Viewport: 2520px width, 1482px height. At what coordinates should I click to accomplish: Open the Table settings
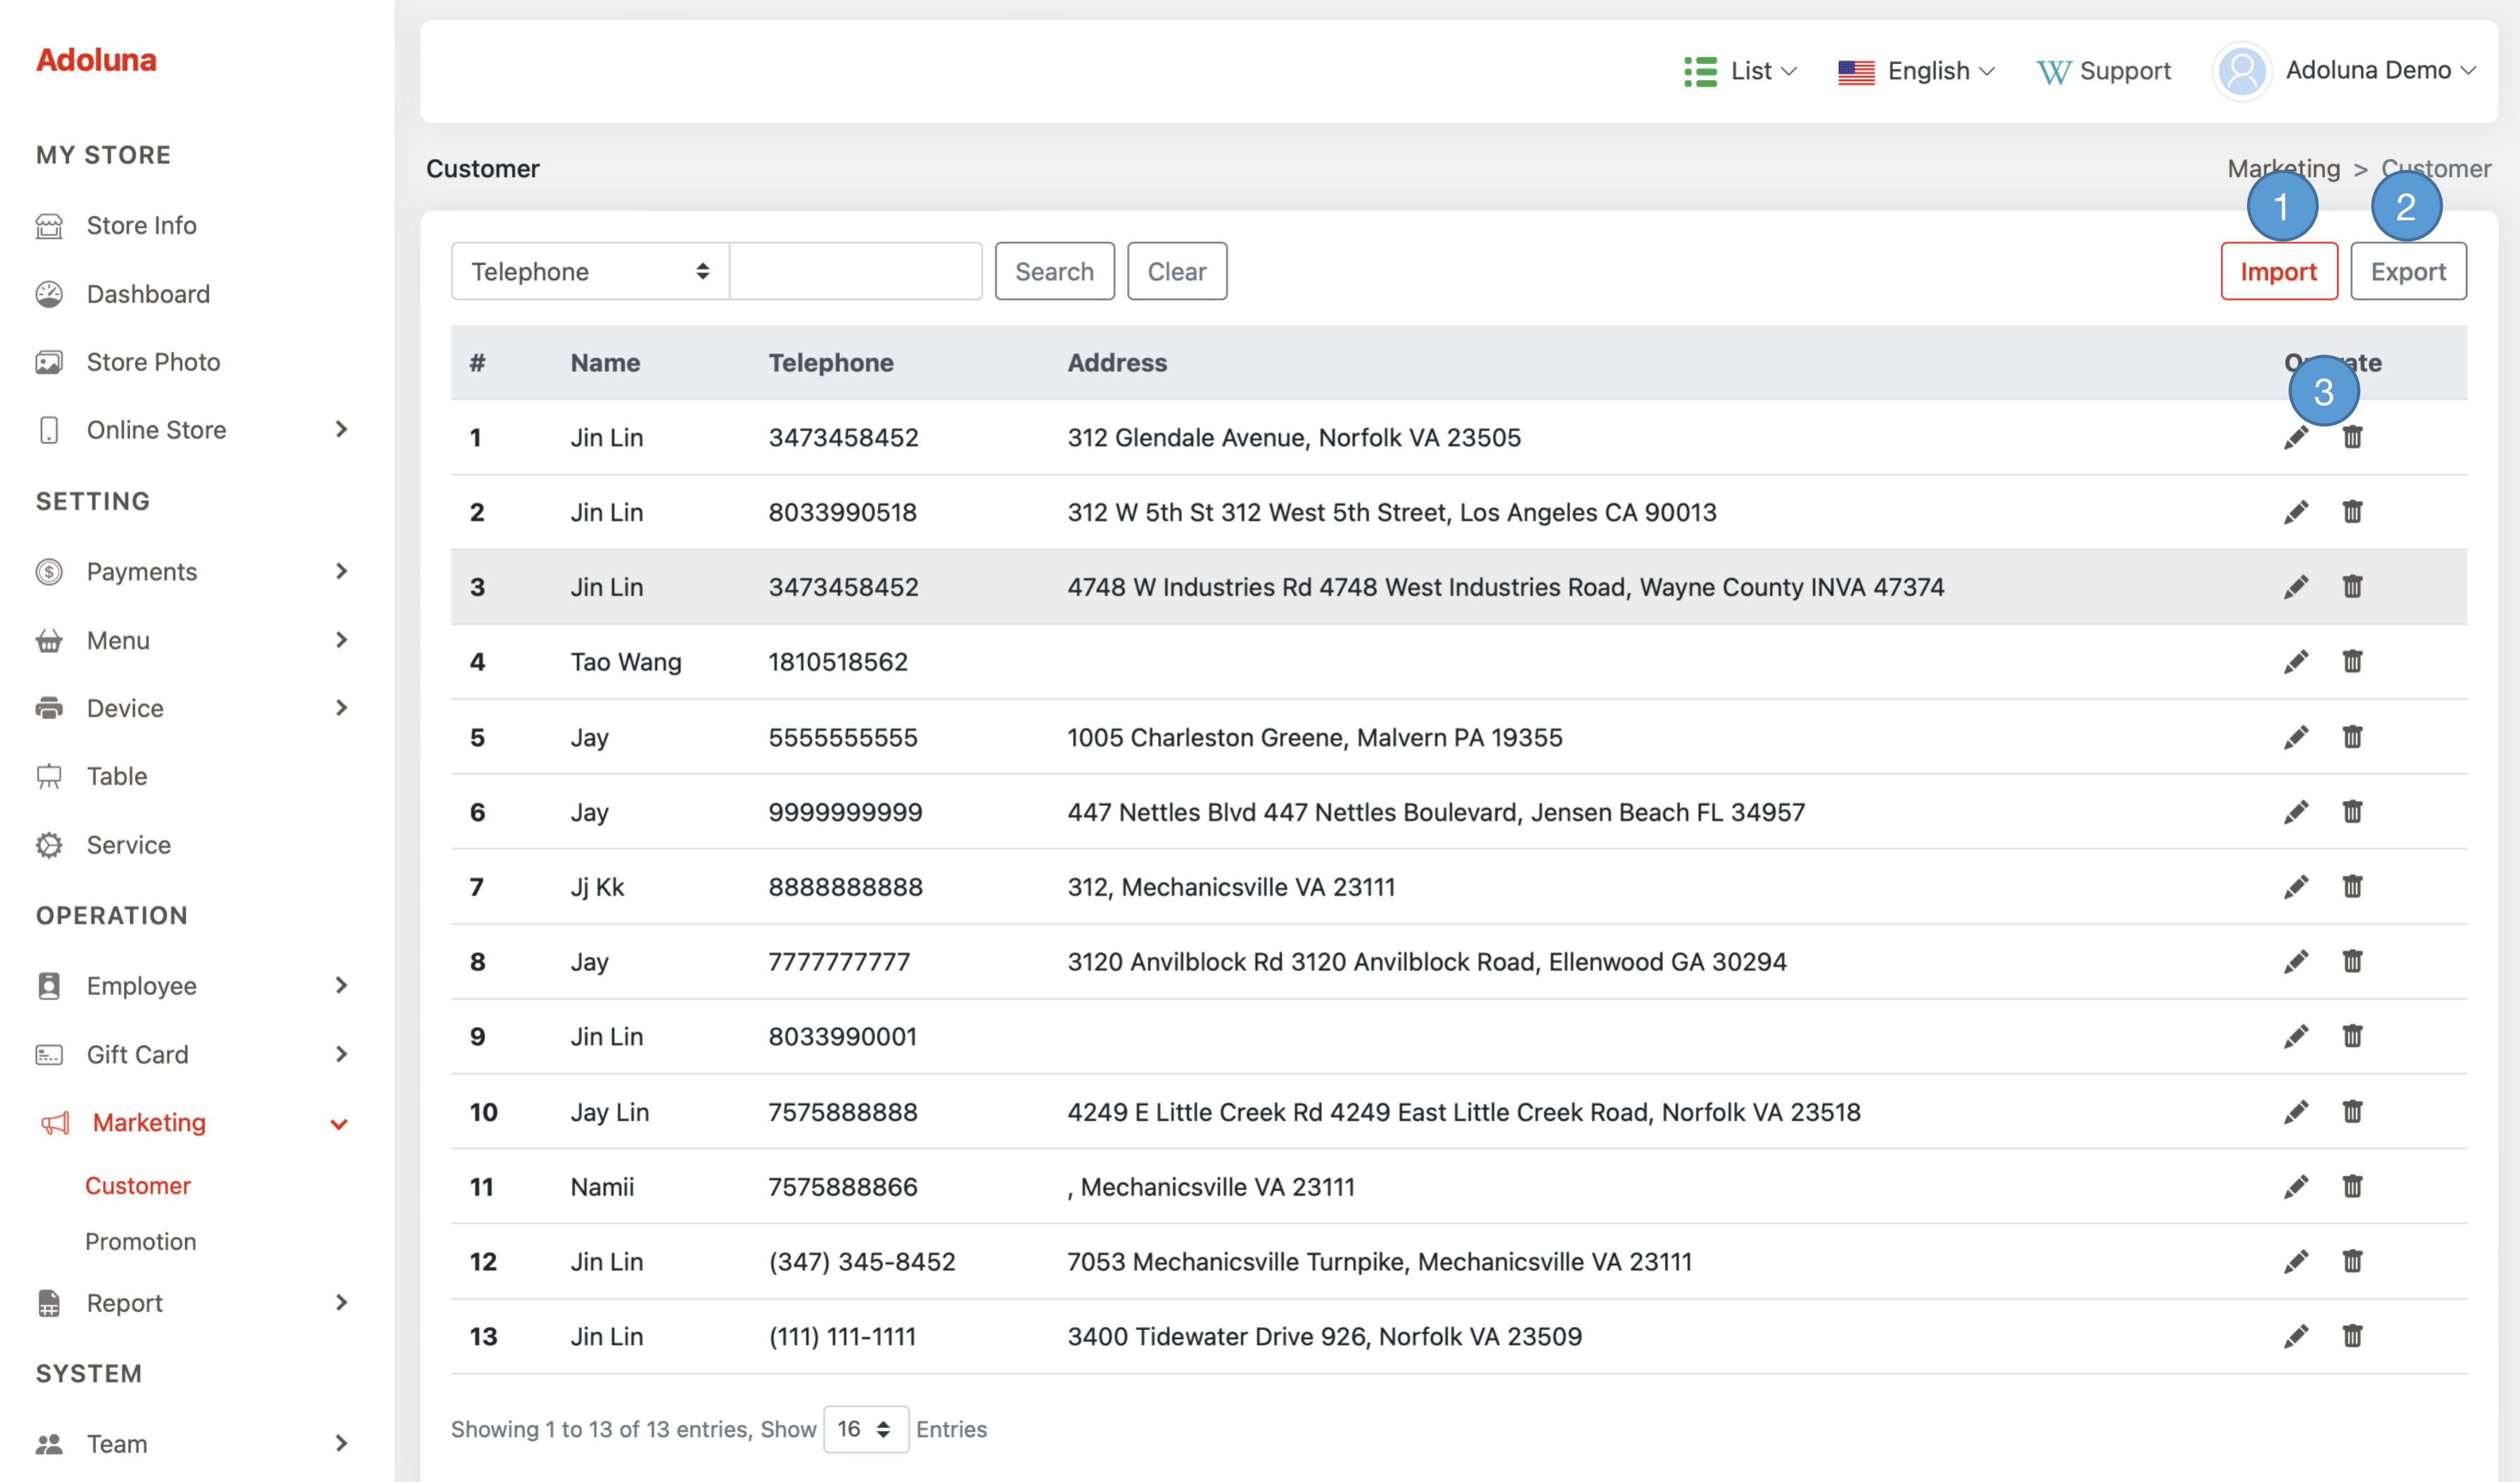(x=116, y=776)
